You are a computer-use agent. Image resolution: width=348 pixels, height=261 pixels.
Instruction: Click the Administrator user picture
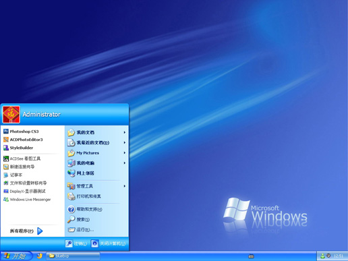tap(11, 115)
